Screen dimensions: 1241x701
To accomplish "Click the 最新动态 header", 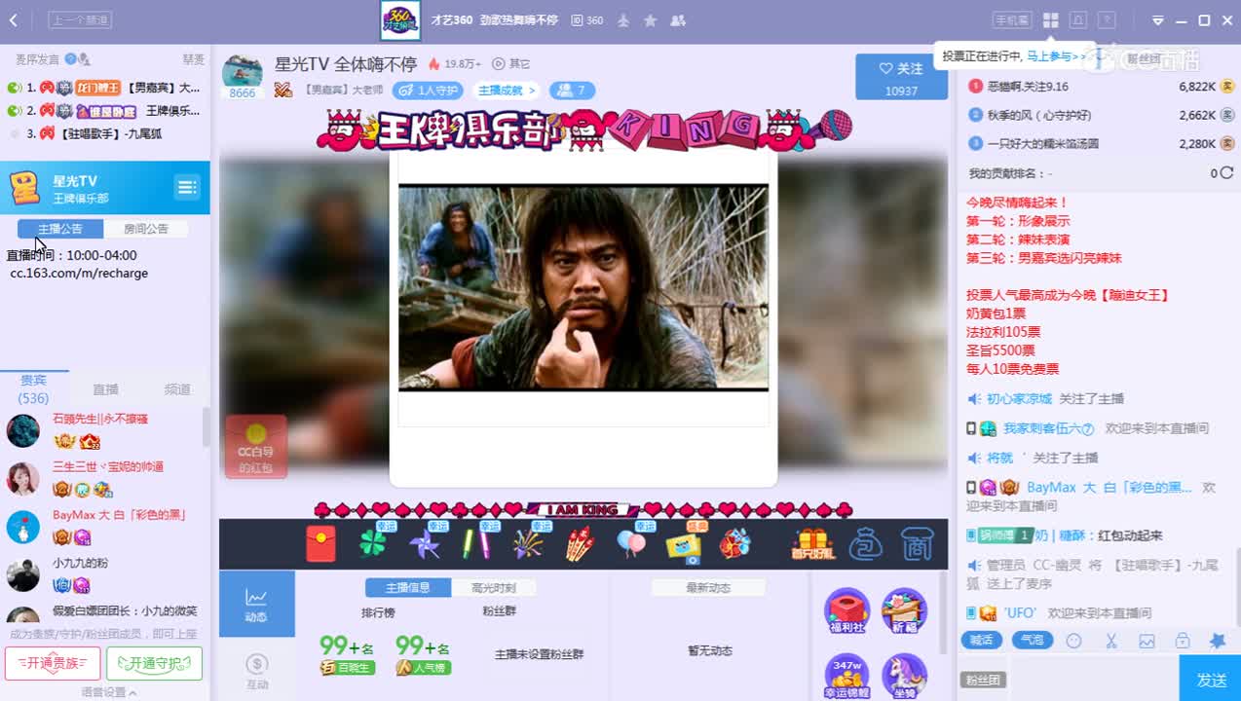I will (x=708, y=588).
